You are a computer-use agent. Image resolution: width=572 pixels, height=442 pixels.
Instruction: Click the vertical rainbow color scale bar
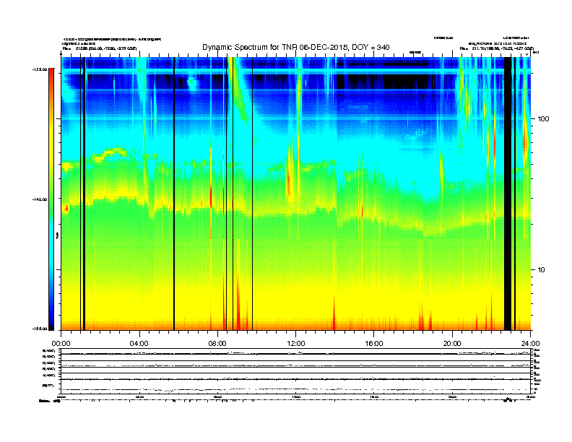coord(51,199)
